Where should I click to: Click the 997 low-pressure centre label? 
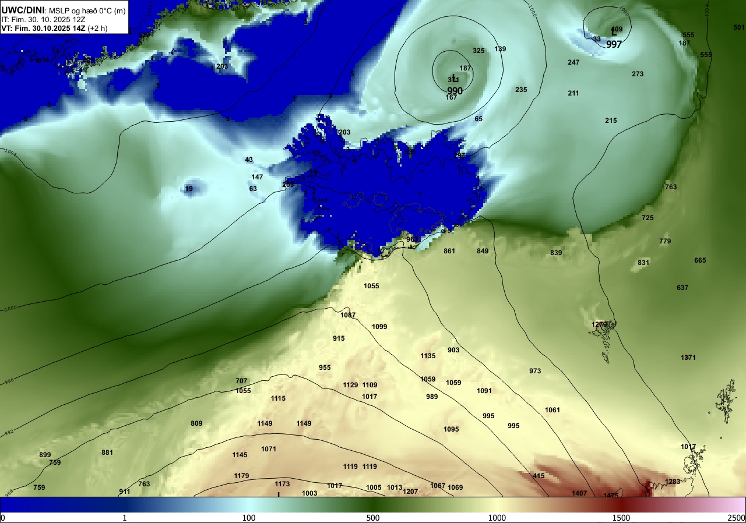614,44
